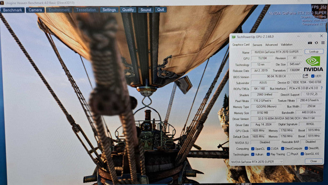Screen dimensions: 328x185
Task: Toggle the UEFI checkbox
Action: pyautogui.click(x=313, y=76)
